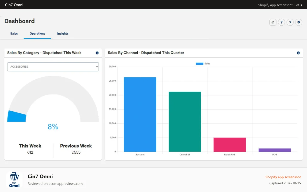Click the refresh dashboard icon
This screenshot has width=307, height=192.
point(273,22)
